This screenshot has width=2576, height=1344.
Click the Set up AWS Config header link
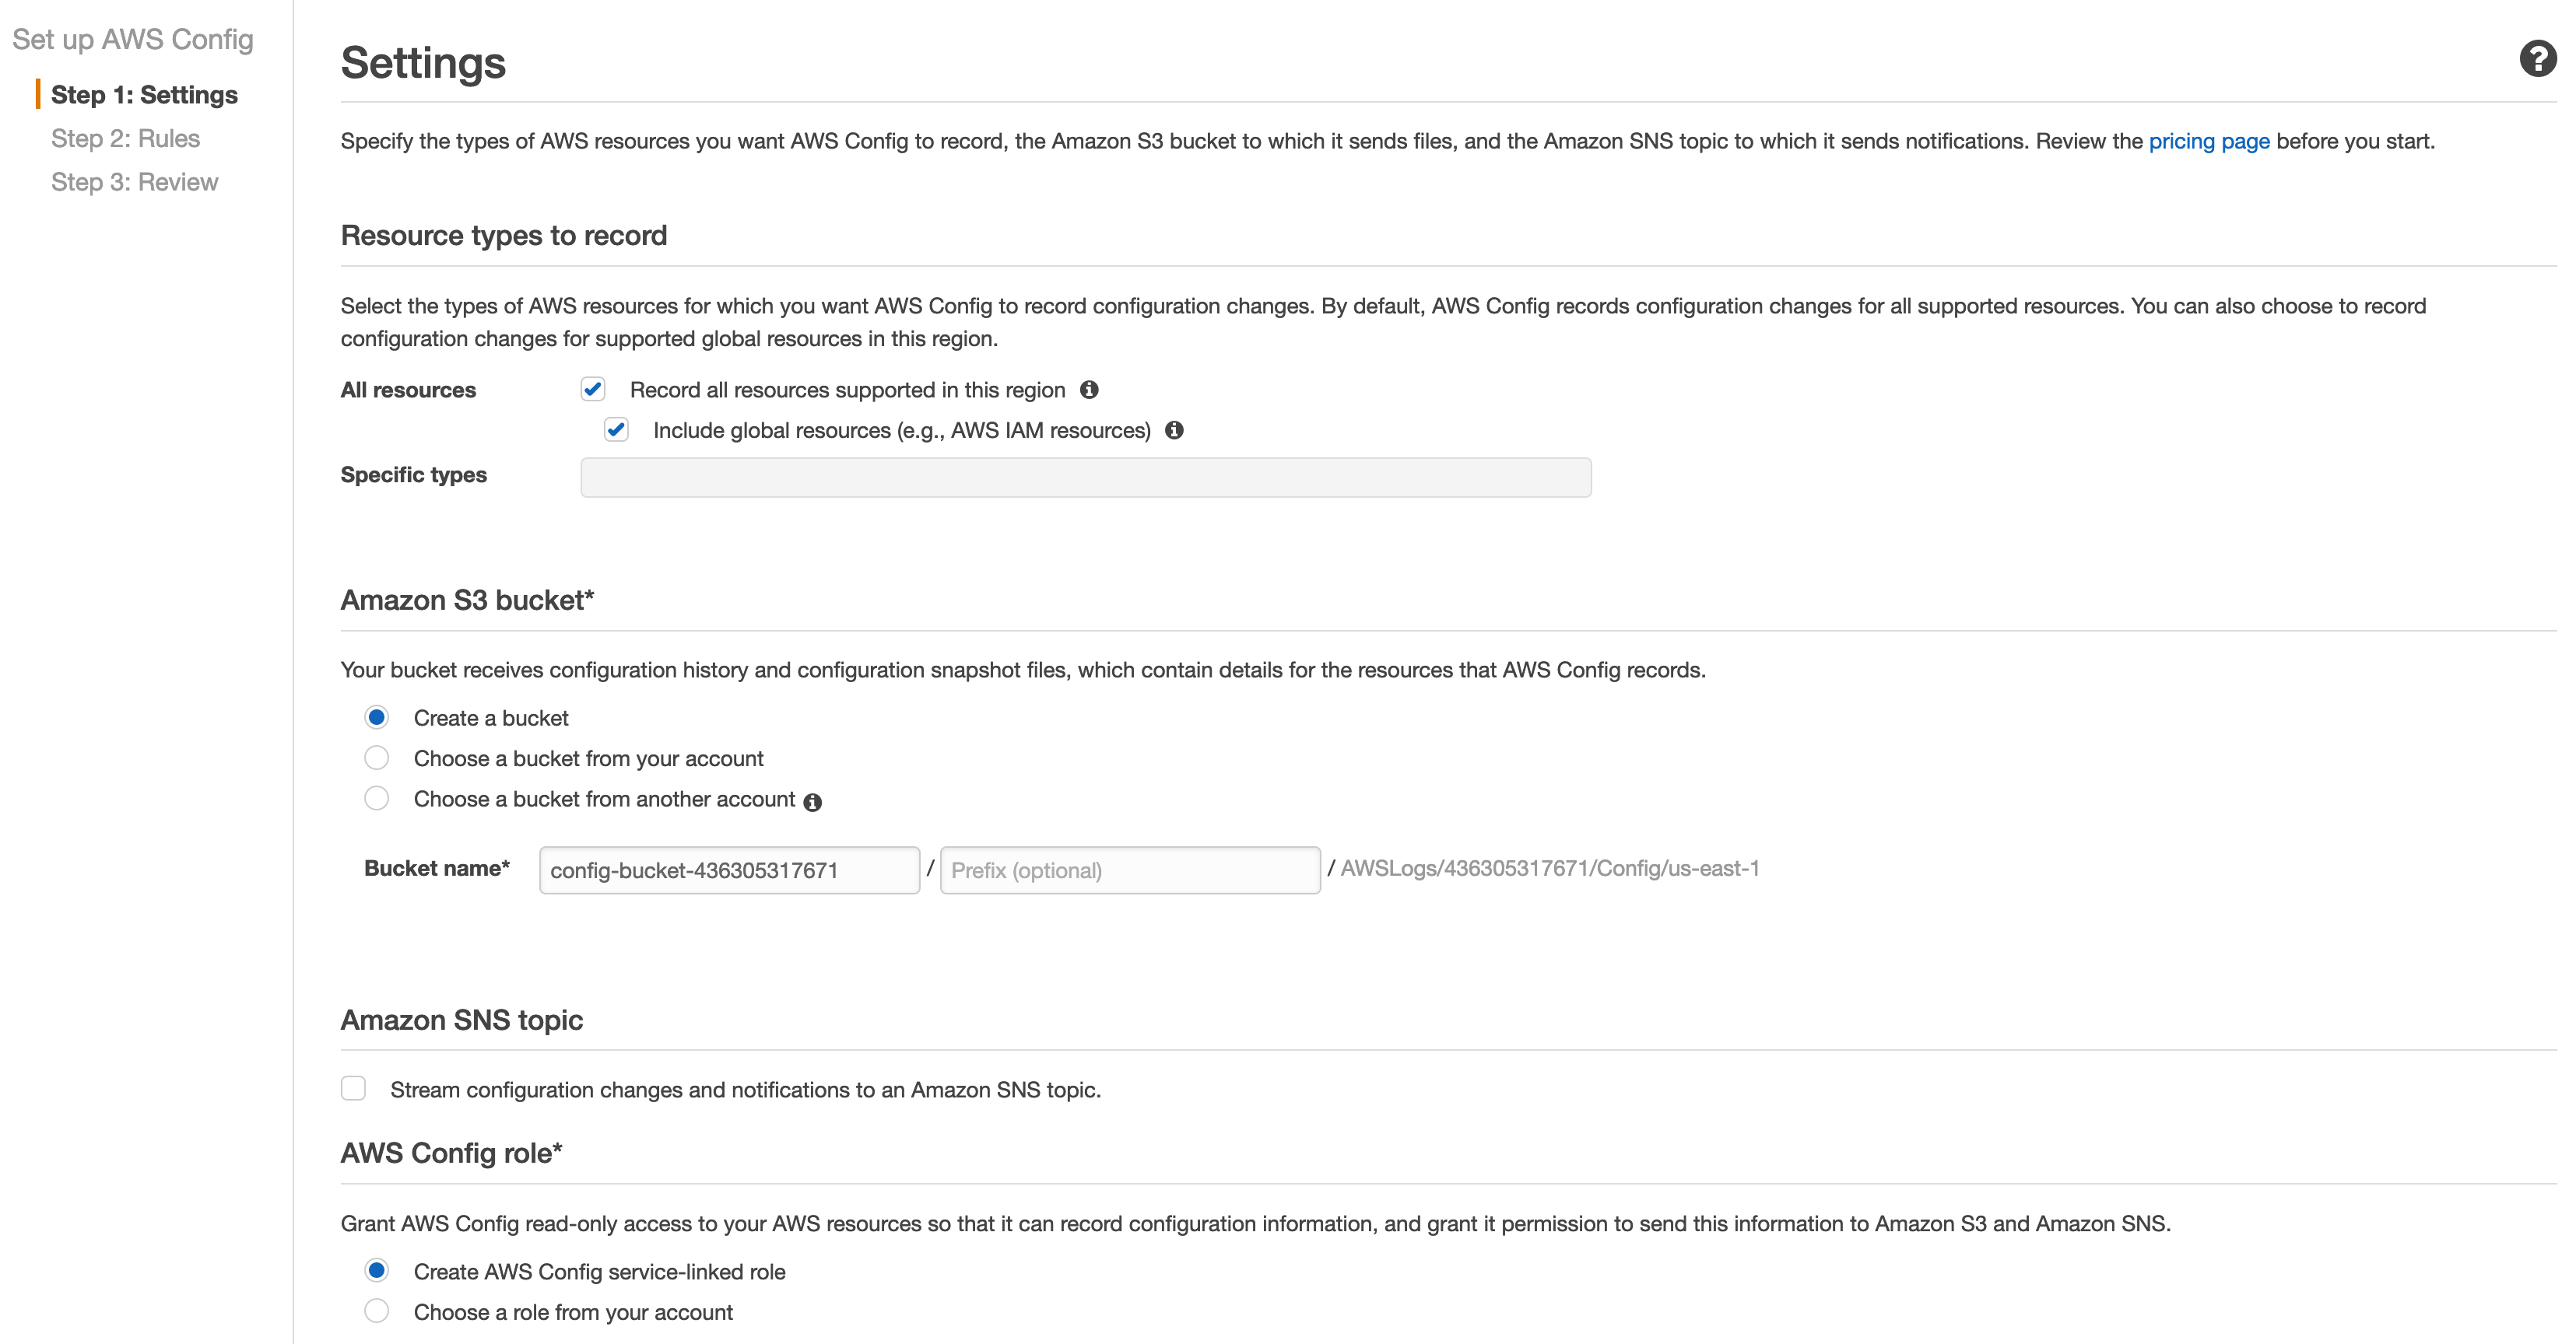[133, 37]
